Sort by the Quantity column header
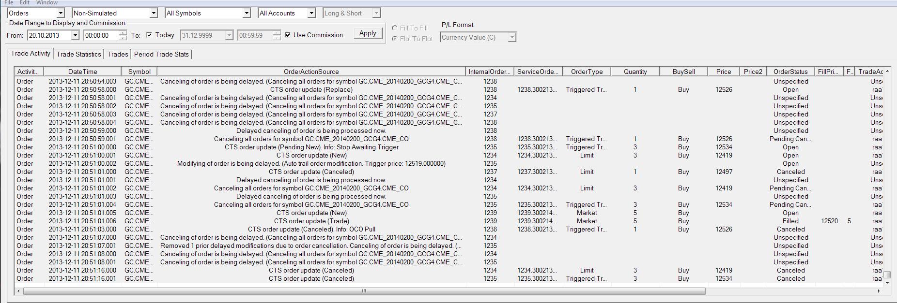 tap(635, 72)
